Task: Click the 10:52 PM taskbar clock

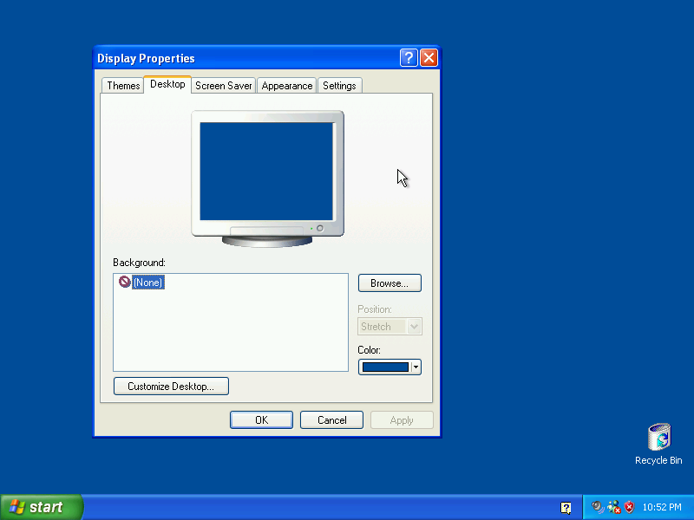Action: (x=662, y=507)
